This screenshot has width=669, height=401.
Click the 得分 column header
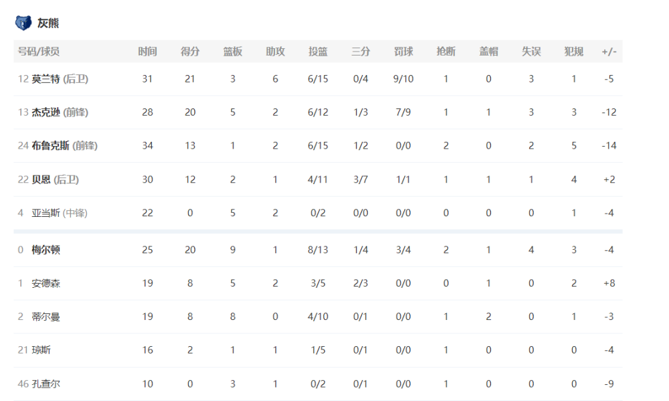tap(190, 52)
